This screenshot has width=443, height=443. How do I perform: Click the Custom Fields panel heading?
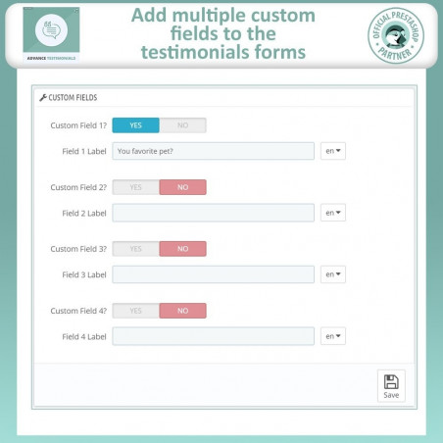(x=73, y=98)
